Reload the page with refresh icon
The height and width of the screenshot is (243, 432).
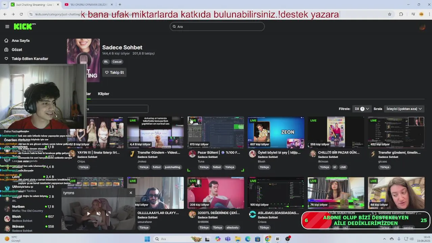coord(21,14)
